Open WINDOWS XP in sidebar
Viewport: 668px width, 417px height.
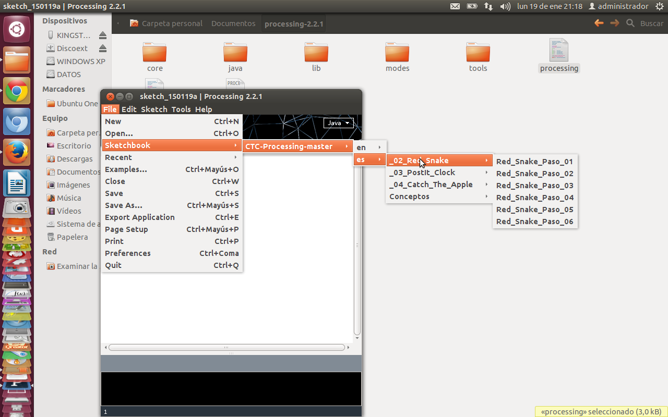(76, 62)
